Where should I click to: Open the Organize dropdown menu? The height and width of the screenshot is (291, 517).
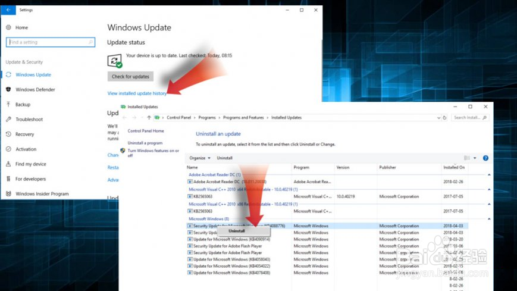(x=200, y=158)
